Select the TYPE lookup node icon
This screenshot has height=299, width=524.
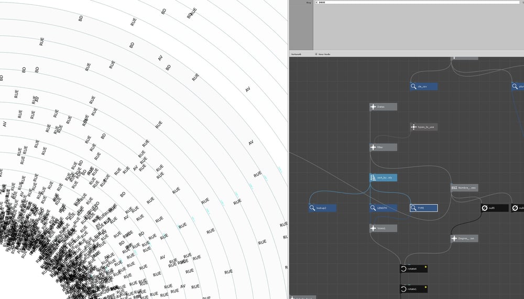point(413,208)
